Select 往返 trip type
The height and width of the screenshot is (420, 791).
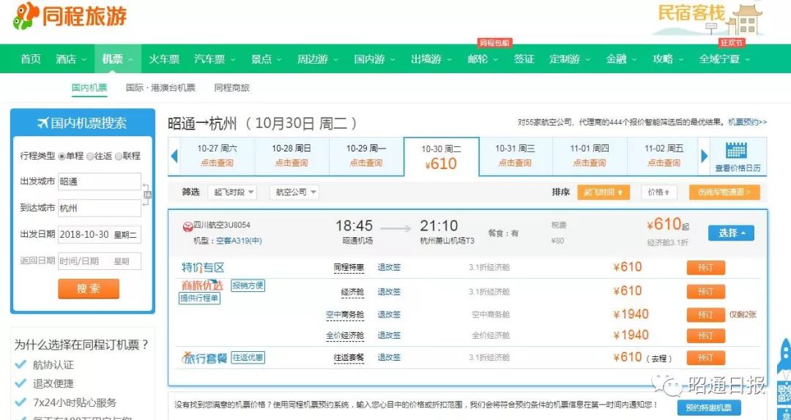90,157
